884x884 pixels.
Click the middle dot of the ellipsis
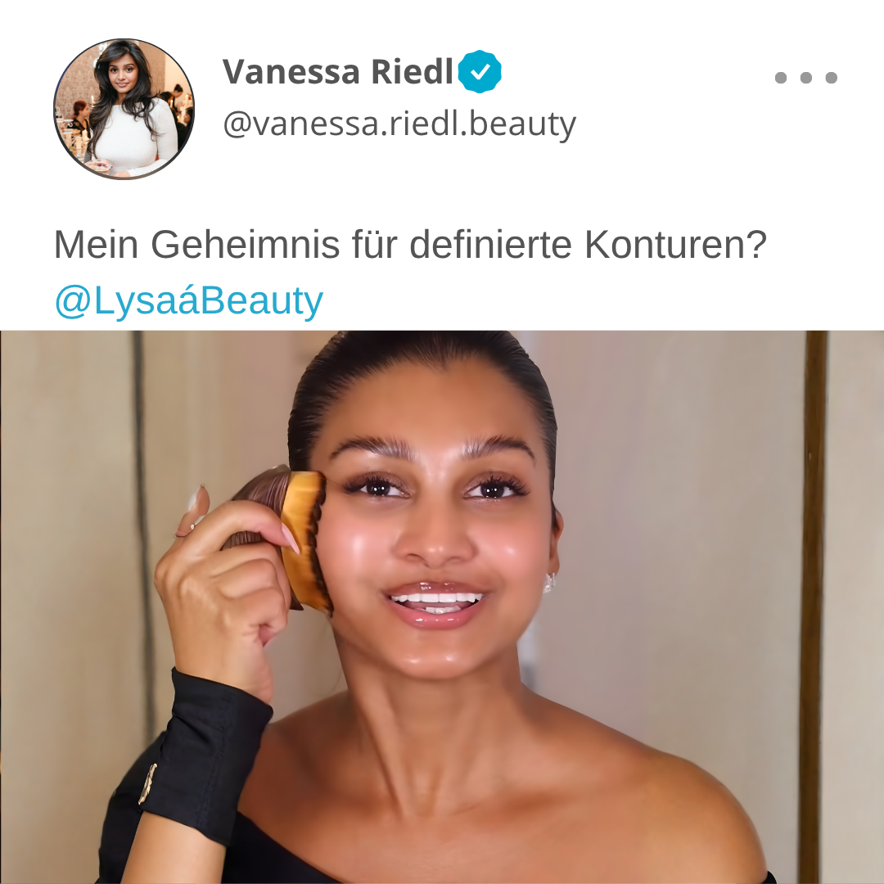point(806,78)
